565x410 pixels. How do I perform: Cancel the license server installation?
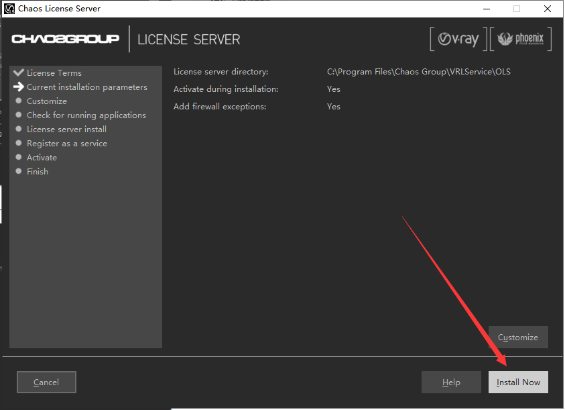point(46,382)
